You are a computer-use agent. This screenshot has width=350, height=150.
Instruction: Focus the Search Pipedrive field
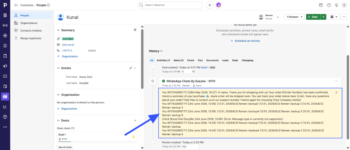point(170,5)
